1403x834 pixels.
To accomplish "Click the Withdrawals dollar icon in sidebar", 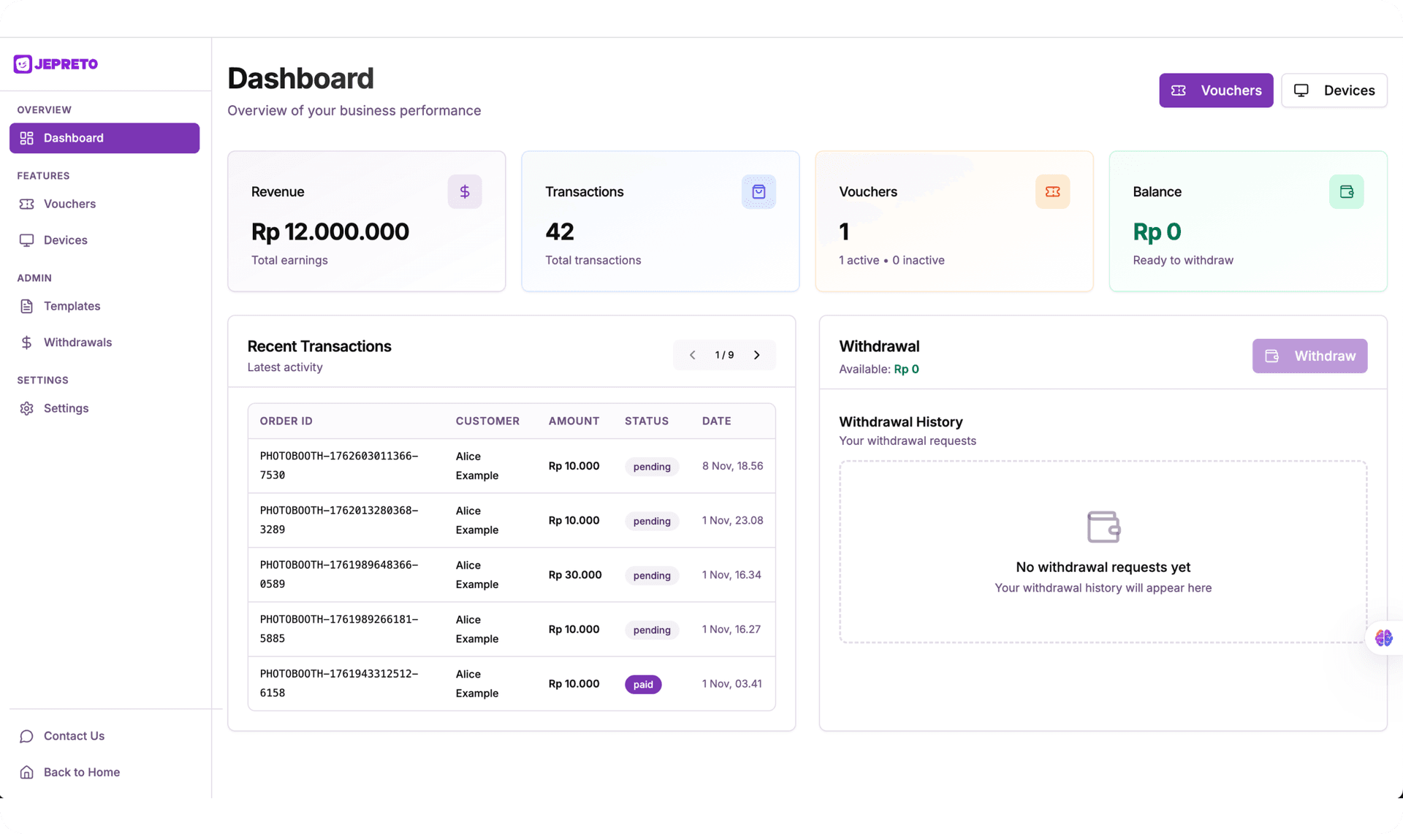I will click(x=26, y=342).
